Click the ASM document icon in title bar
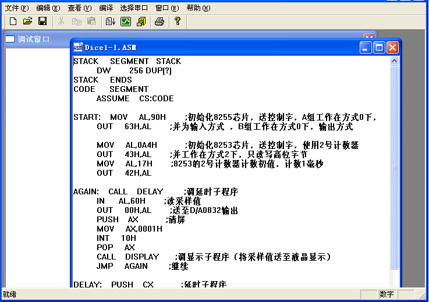The height and width of the screenshot is (302, 429). coord(78,48)
